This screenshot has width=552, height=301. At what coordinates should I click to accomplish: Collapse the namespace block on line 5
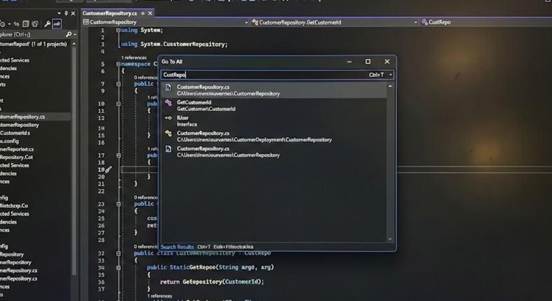(x=118, y=64)
